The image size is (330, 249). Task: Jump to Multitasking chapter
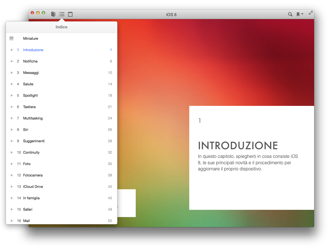pyautogui.click(x=33, y=118)
